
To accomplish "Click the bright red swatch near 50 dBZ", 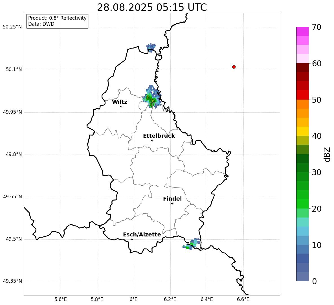I will [302, 95].
